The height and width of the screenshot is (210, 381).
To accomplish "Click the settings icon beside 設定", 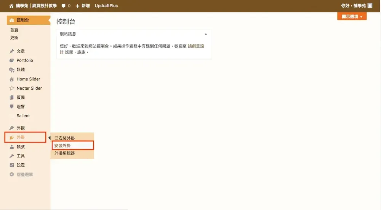I will (12, 165).
